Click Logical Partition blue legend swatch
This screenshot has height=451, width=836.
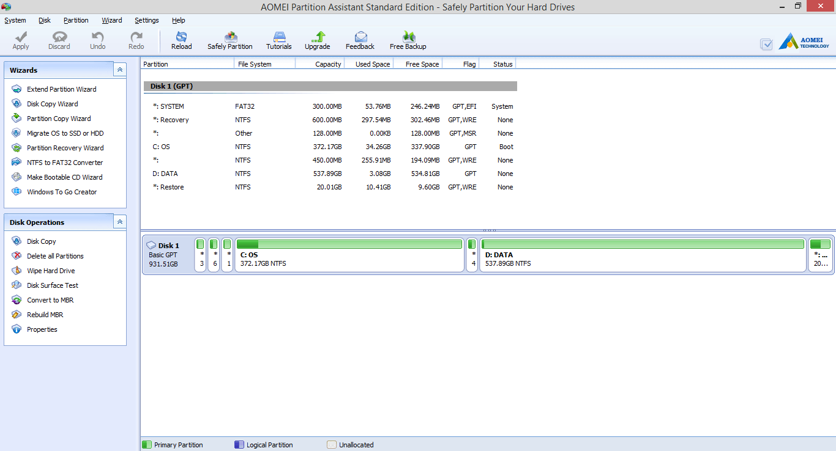pos(239,445)
